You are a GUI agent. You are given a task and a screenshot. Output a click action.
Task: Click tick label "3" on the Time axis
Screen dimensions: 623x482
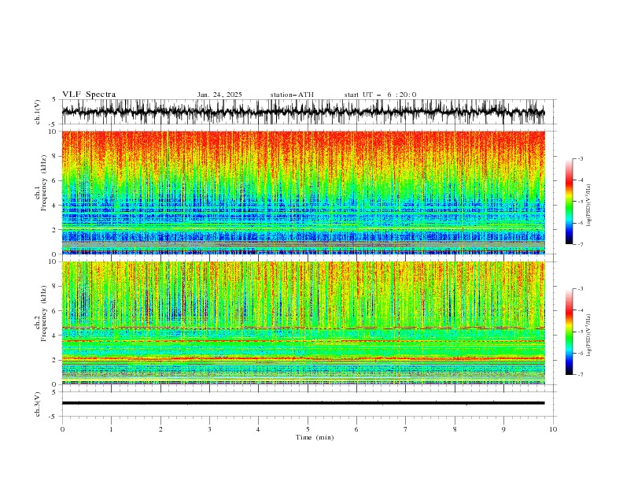tap(209, 429)
